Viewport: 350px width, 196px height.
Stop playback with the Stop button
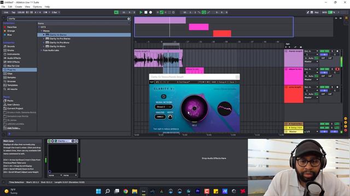point(146,12)
